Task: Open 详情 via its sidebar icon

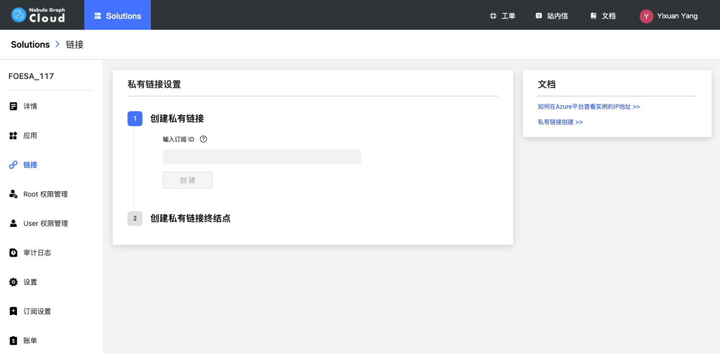Action: (13, 106)
